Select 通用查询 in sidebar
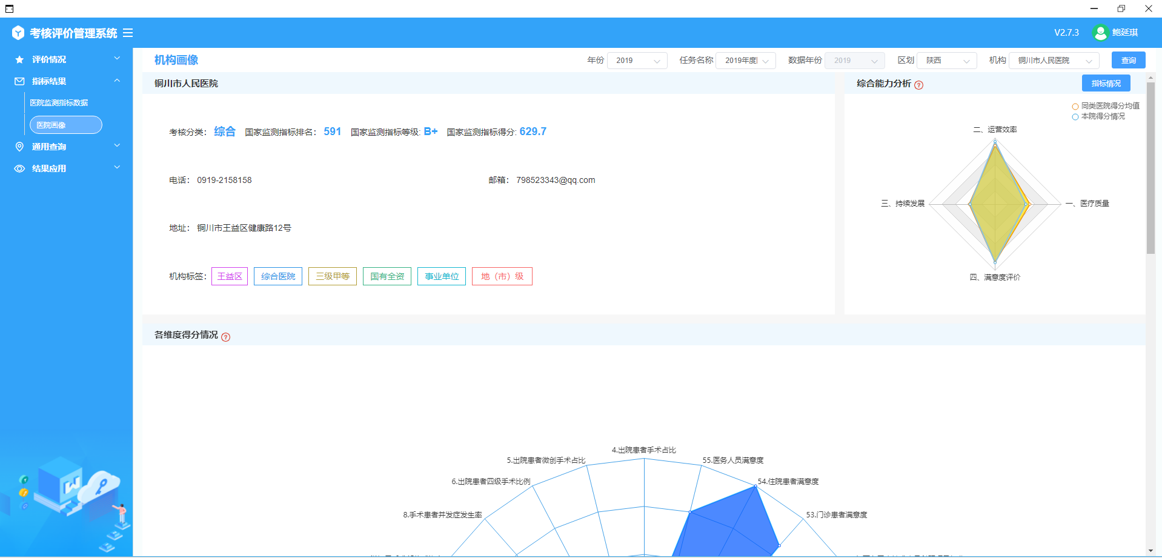 pyautogui.click(x=49, y=147)
